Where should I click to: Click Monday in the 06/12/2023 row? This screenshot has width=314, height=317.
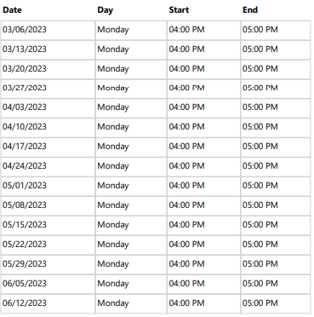(x=113, y=303)
